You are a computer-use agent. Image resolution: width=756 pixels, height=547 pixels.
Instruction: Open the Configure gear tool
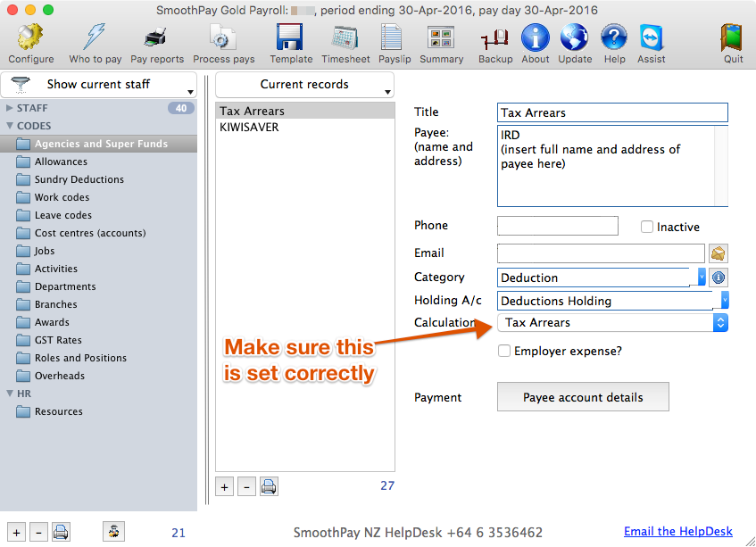(x=31, y=44)
